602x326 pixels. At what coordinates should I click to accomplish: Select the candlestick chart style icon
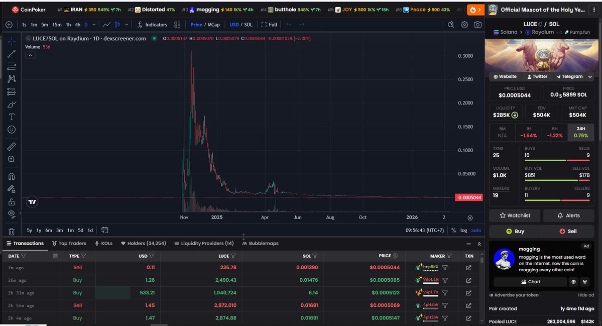point(117,25)
